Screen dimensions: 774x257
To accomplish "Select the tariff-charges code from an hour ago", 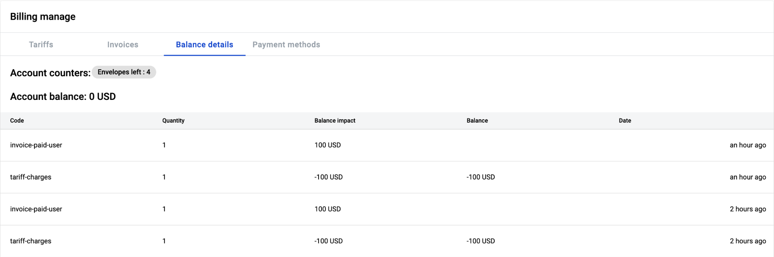I will click(31, 177).
